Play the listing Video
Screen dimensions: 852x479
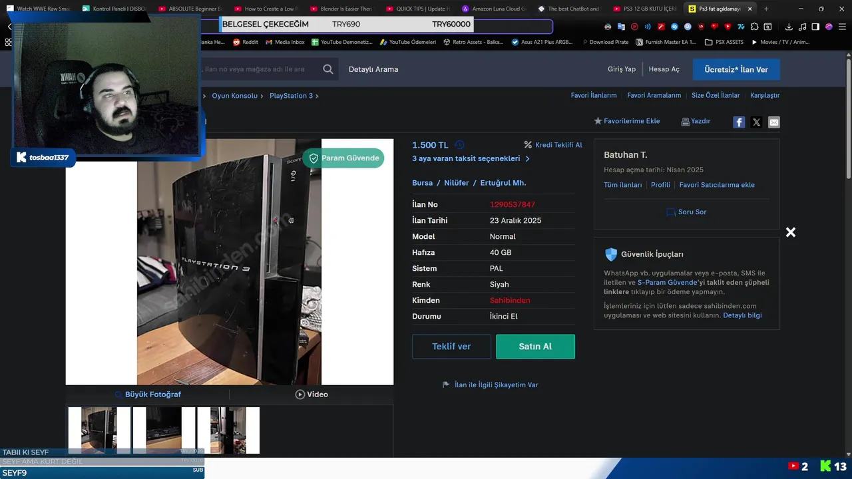pyautogui.click(x=312, y=395)
